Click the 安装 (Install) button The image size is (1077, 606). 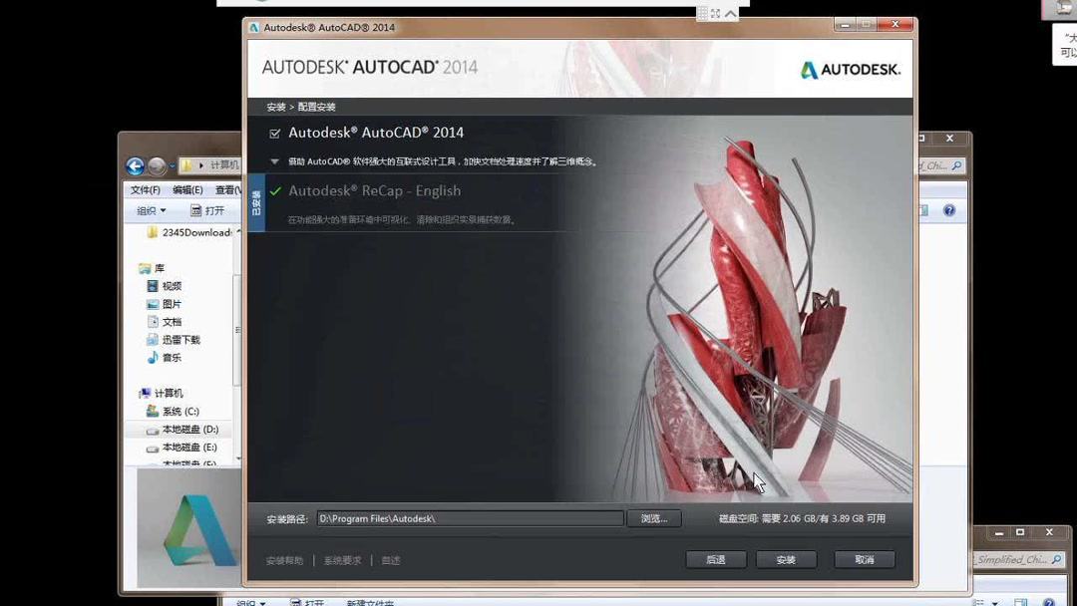[786, 559]
